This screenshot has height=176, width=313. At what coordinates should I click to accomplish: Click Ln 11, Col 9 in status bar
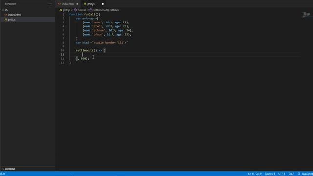tap(255, 174)
